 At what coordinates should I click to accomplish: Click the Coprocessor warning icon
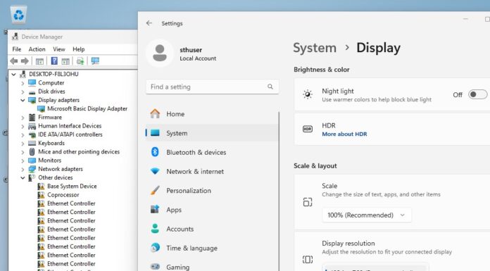pyautogui.click(x=41, y=195)
